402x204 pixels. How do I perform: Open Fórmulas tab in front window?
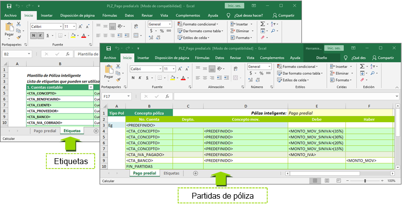(203, 58)
